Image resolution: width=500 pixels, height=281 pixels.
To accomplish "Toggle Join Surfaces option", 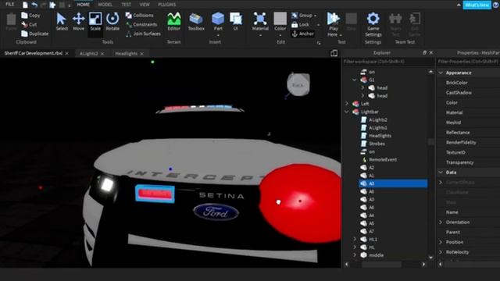I will tap(143, 34).
